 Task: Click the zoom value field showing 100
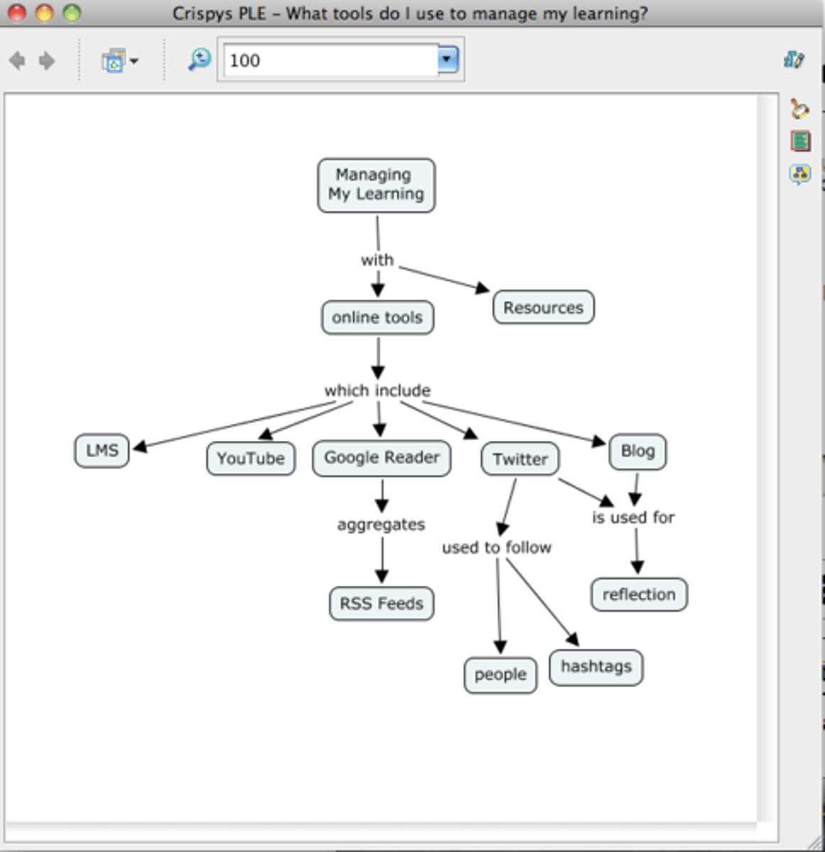[x=331, y=60]
